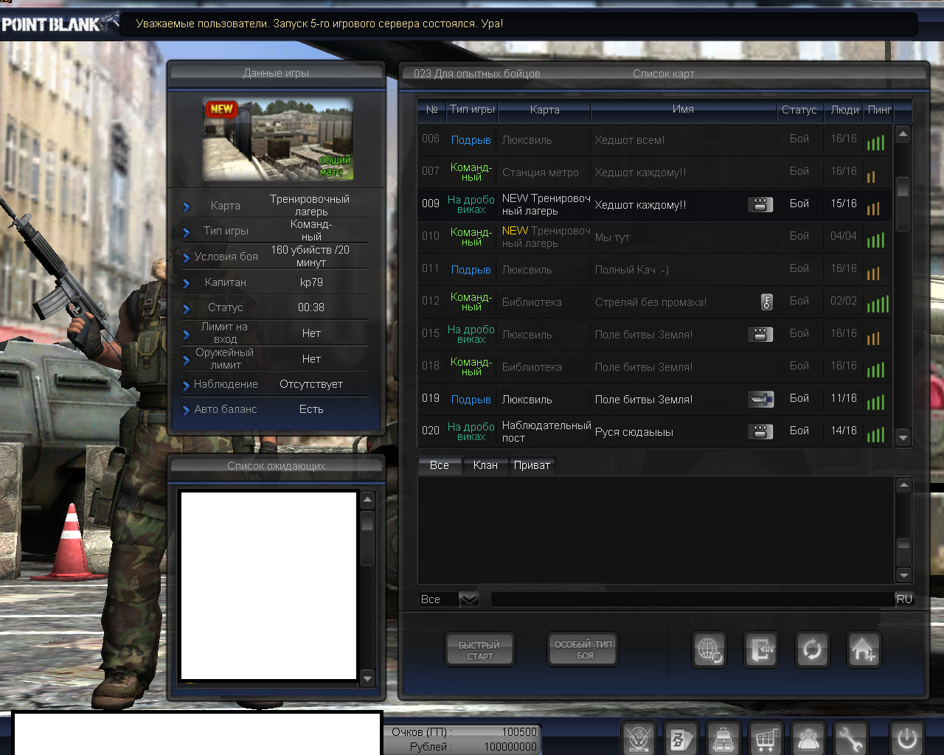Screen dimensions: 944x755
Task: Switch to the 'Клан' chat tab
Action: point(485,465)
